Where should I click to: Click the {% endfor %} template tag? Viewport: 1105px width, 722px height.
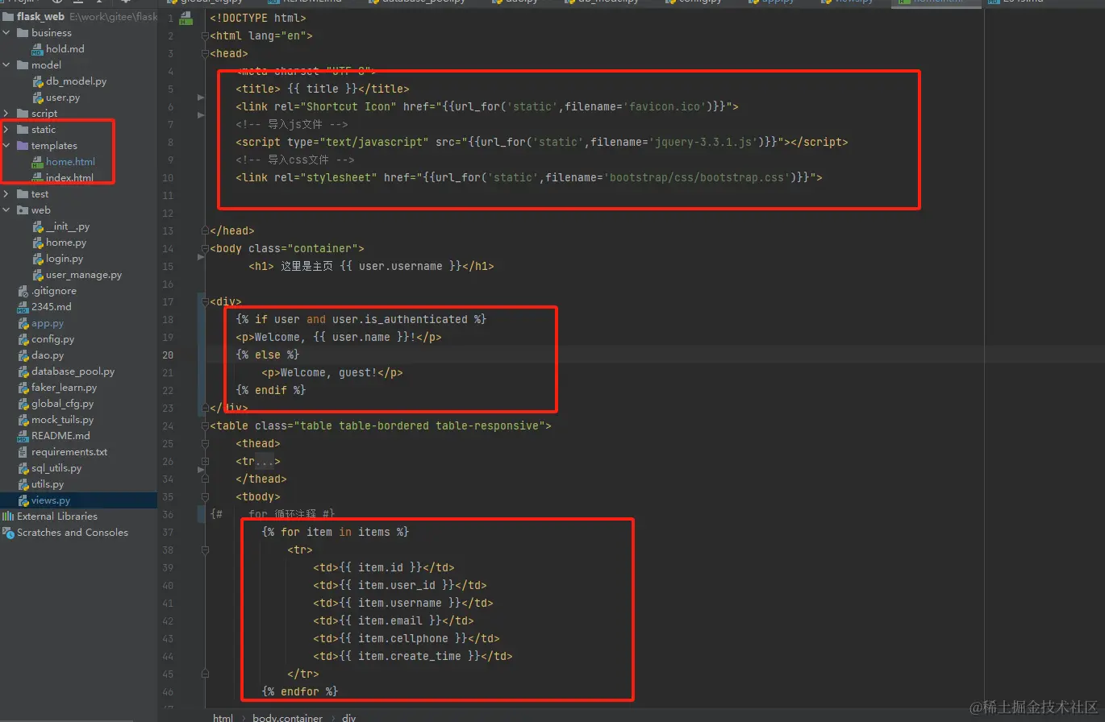(300, 691)
